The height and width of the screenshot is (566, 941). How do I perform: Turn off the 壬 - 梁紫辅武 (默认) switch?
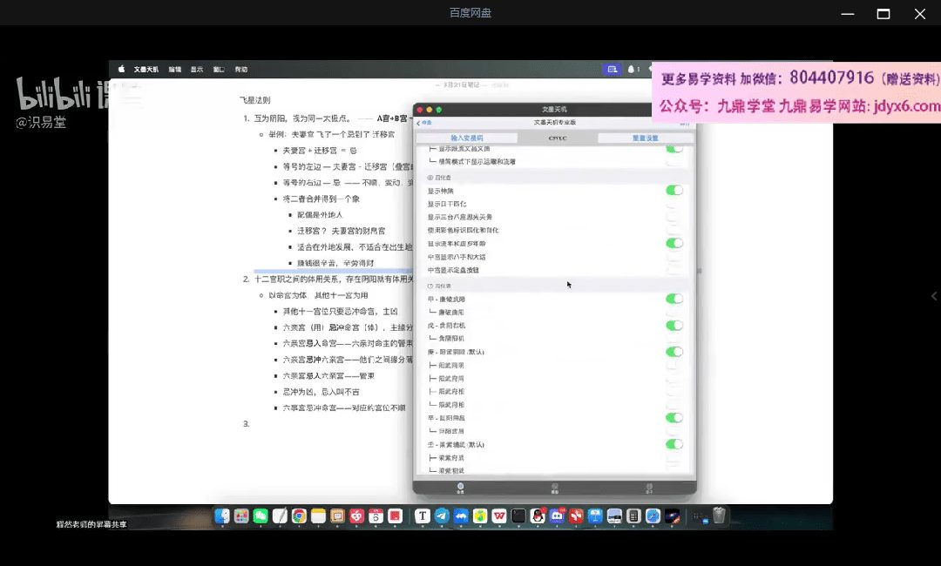click(674, 444)
